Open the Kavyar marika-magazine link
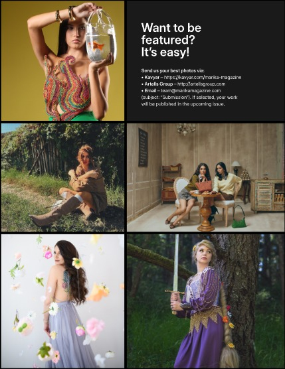 point(203,77)
